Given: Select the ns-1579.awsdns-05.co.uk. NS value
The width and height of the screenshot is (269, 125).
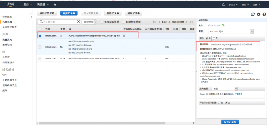Looking at the screenshot, I should tap(81, 41).
